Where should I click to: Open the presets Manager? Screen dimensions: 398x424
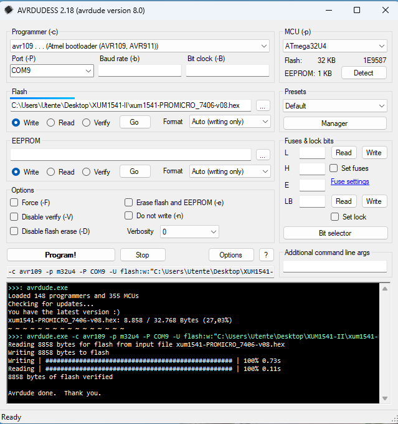pos(334,123)
